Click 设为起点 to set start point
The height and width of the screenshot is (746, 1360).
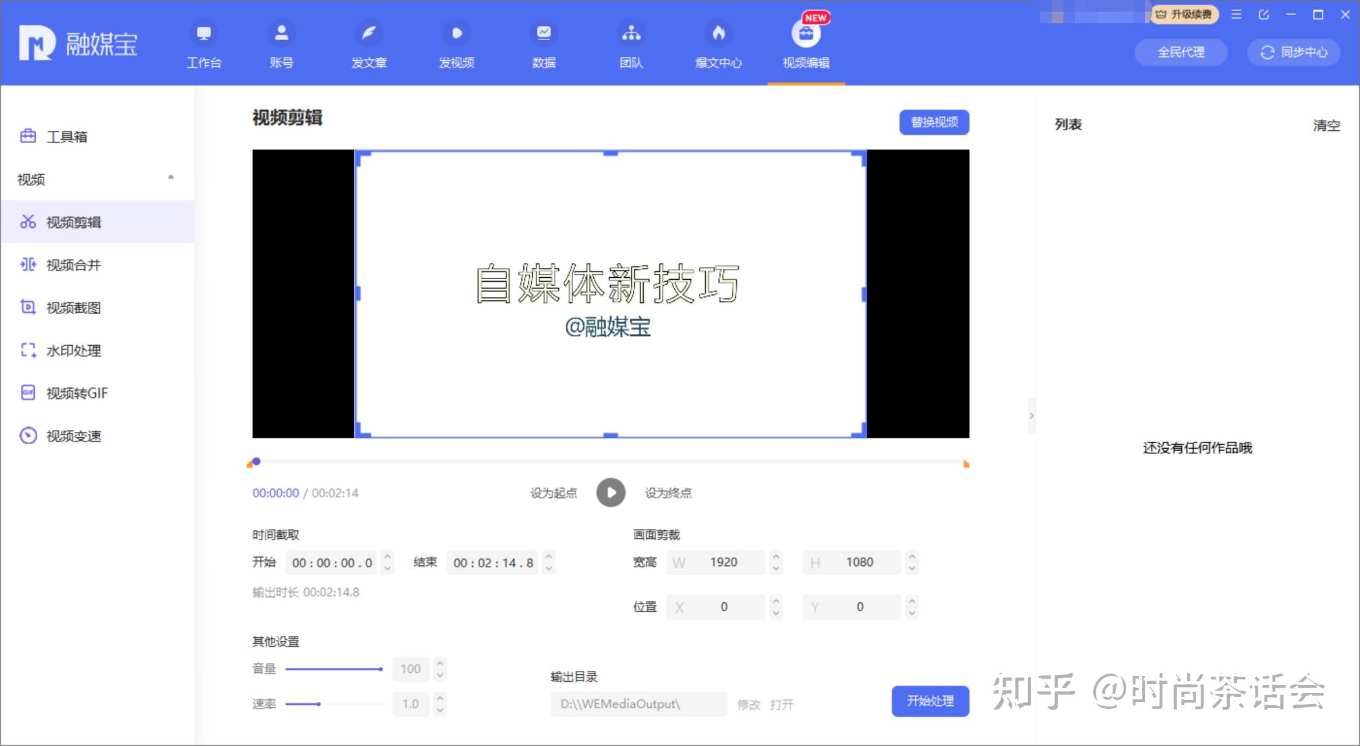coord(554,493)
